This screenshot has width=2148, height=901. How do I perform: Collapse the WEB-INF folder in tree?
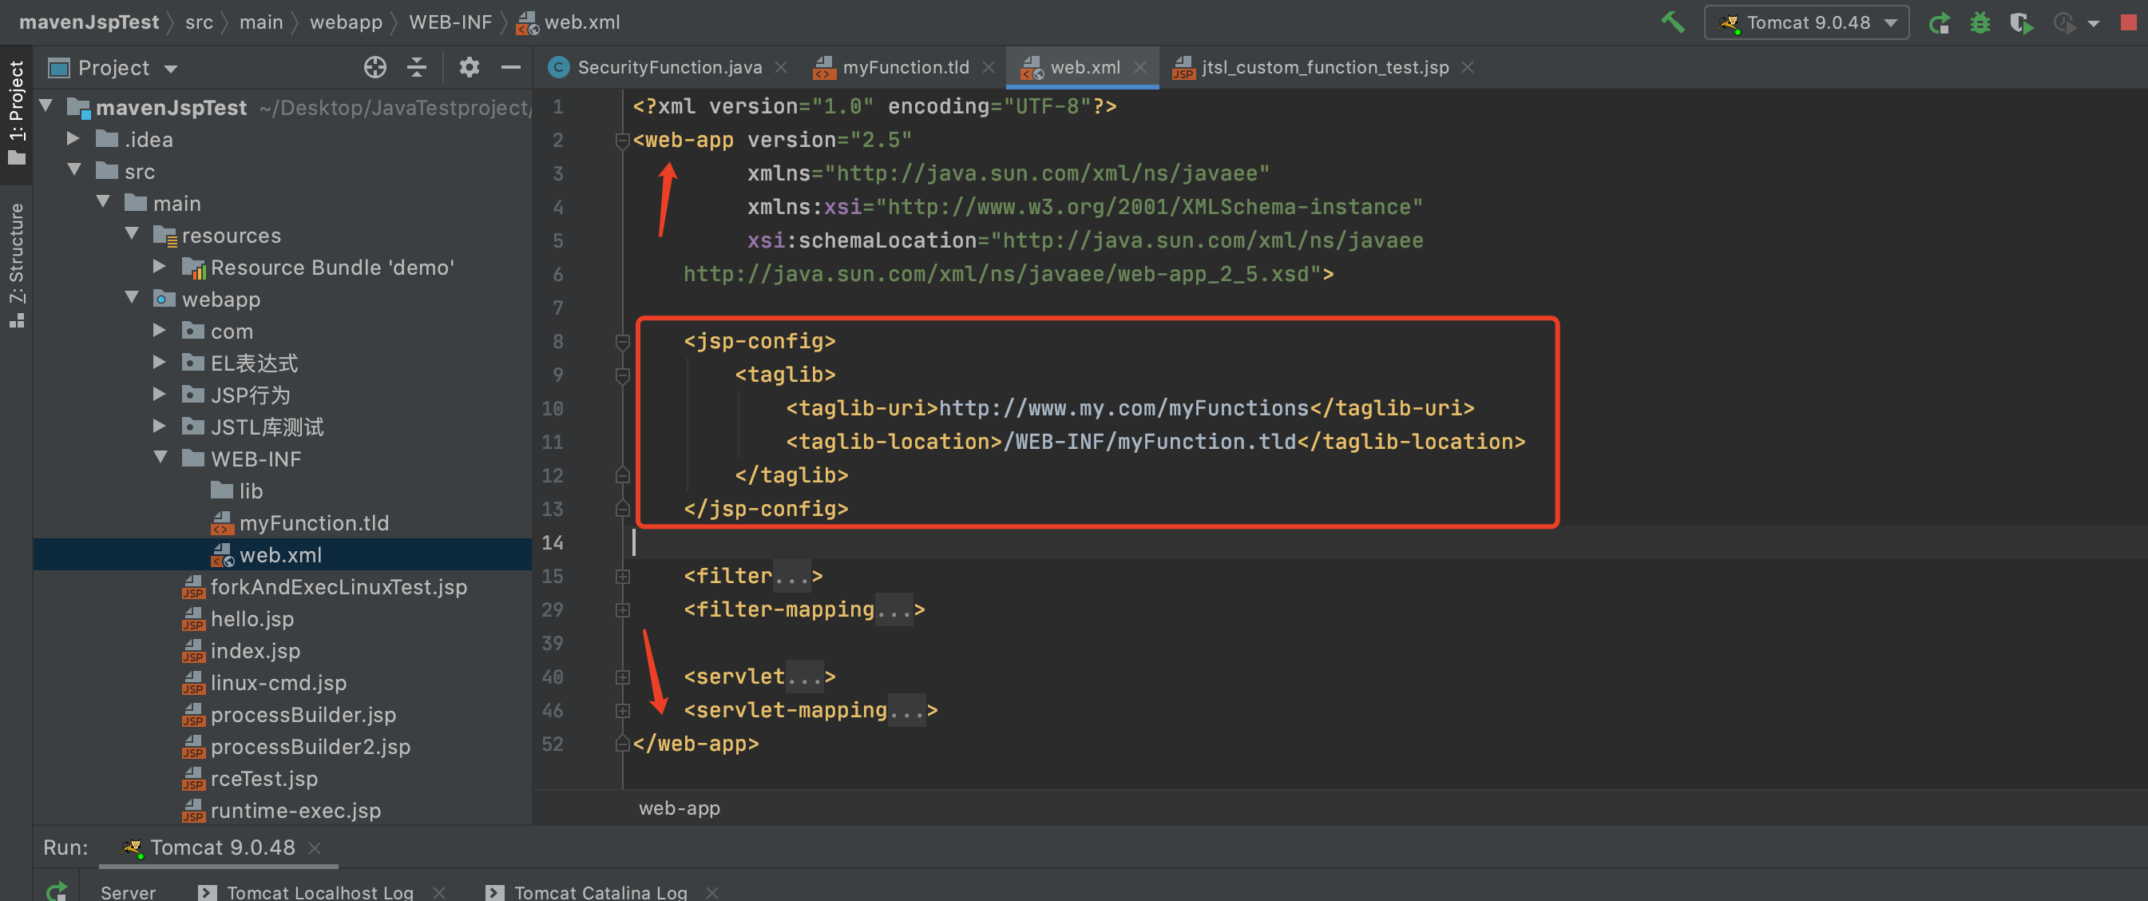point(161,458)
